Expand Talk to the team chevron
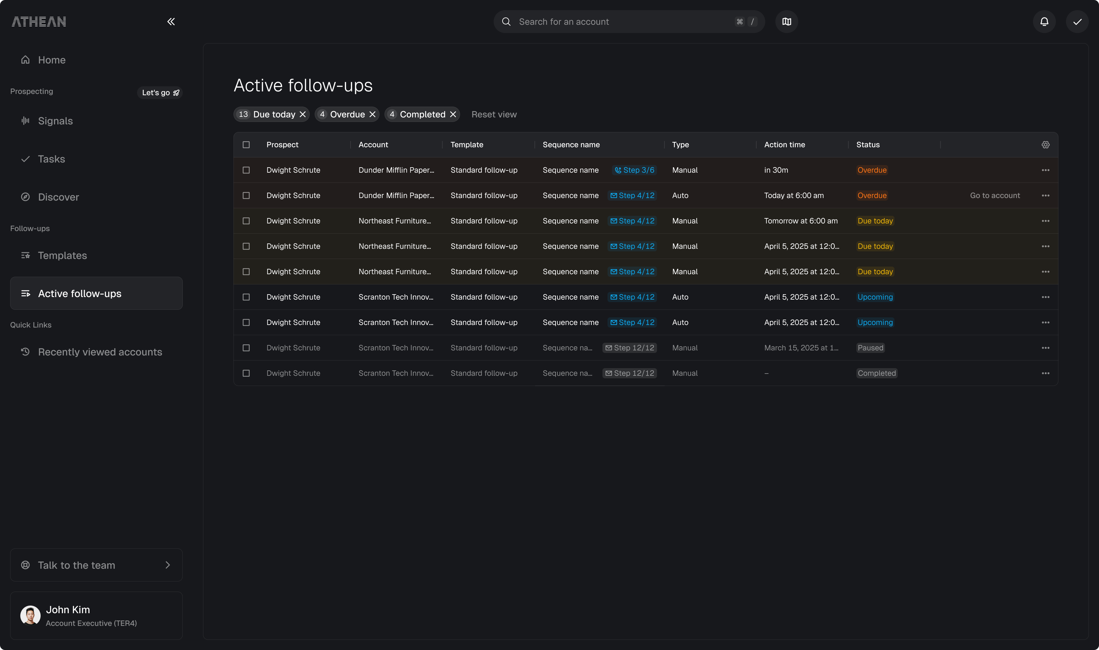The width and height of the screenshot is (1099, 650). click(x=167, y=565)
